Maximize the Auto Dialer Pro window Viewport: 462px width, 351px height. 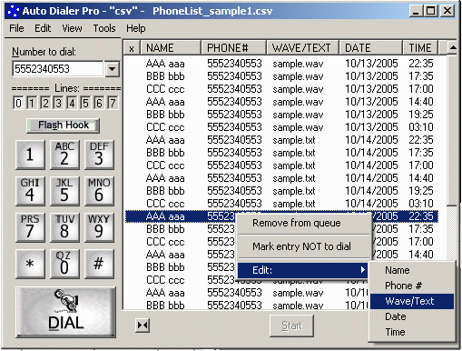(431, 11)
